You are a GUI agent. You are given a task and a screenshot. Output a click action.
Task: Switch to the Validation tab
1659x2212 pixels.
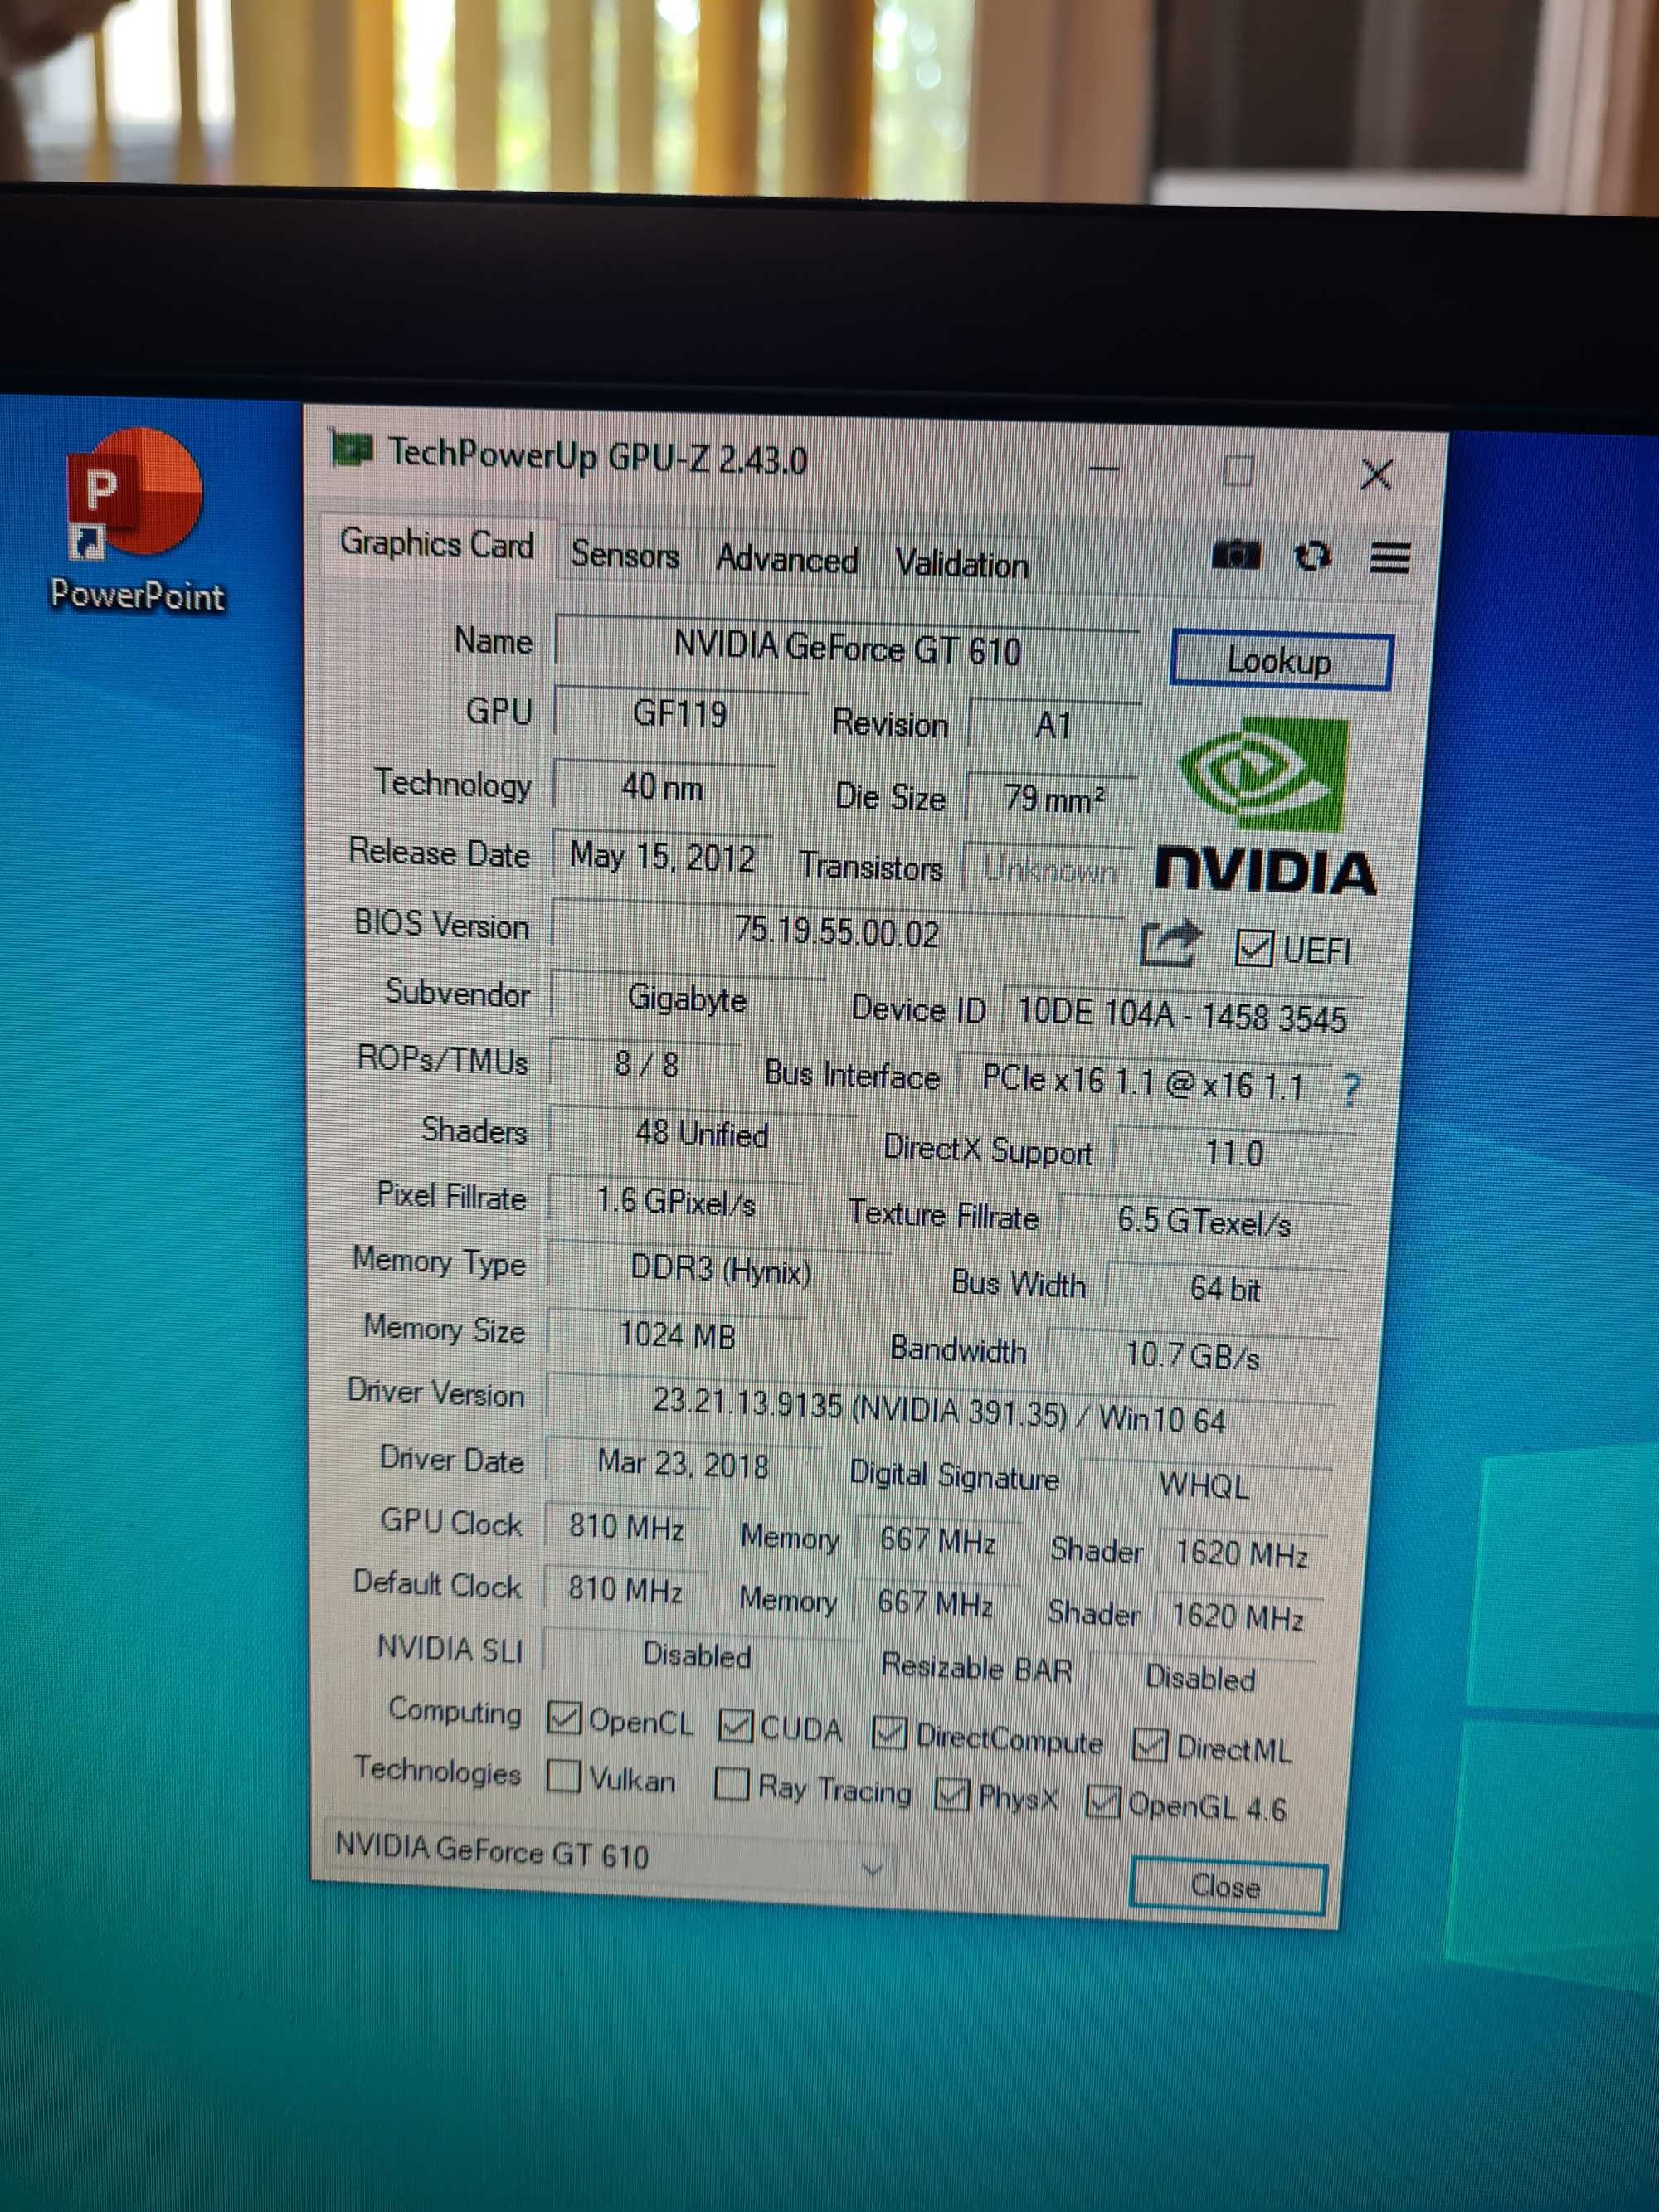point(961,564)
